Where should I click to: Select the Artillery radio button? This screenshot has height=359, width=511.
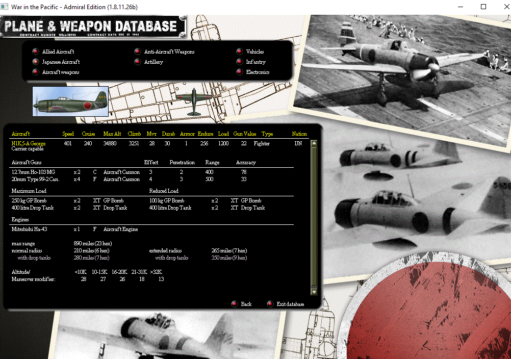click(138, 62)
